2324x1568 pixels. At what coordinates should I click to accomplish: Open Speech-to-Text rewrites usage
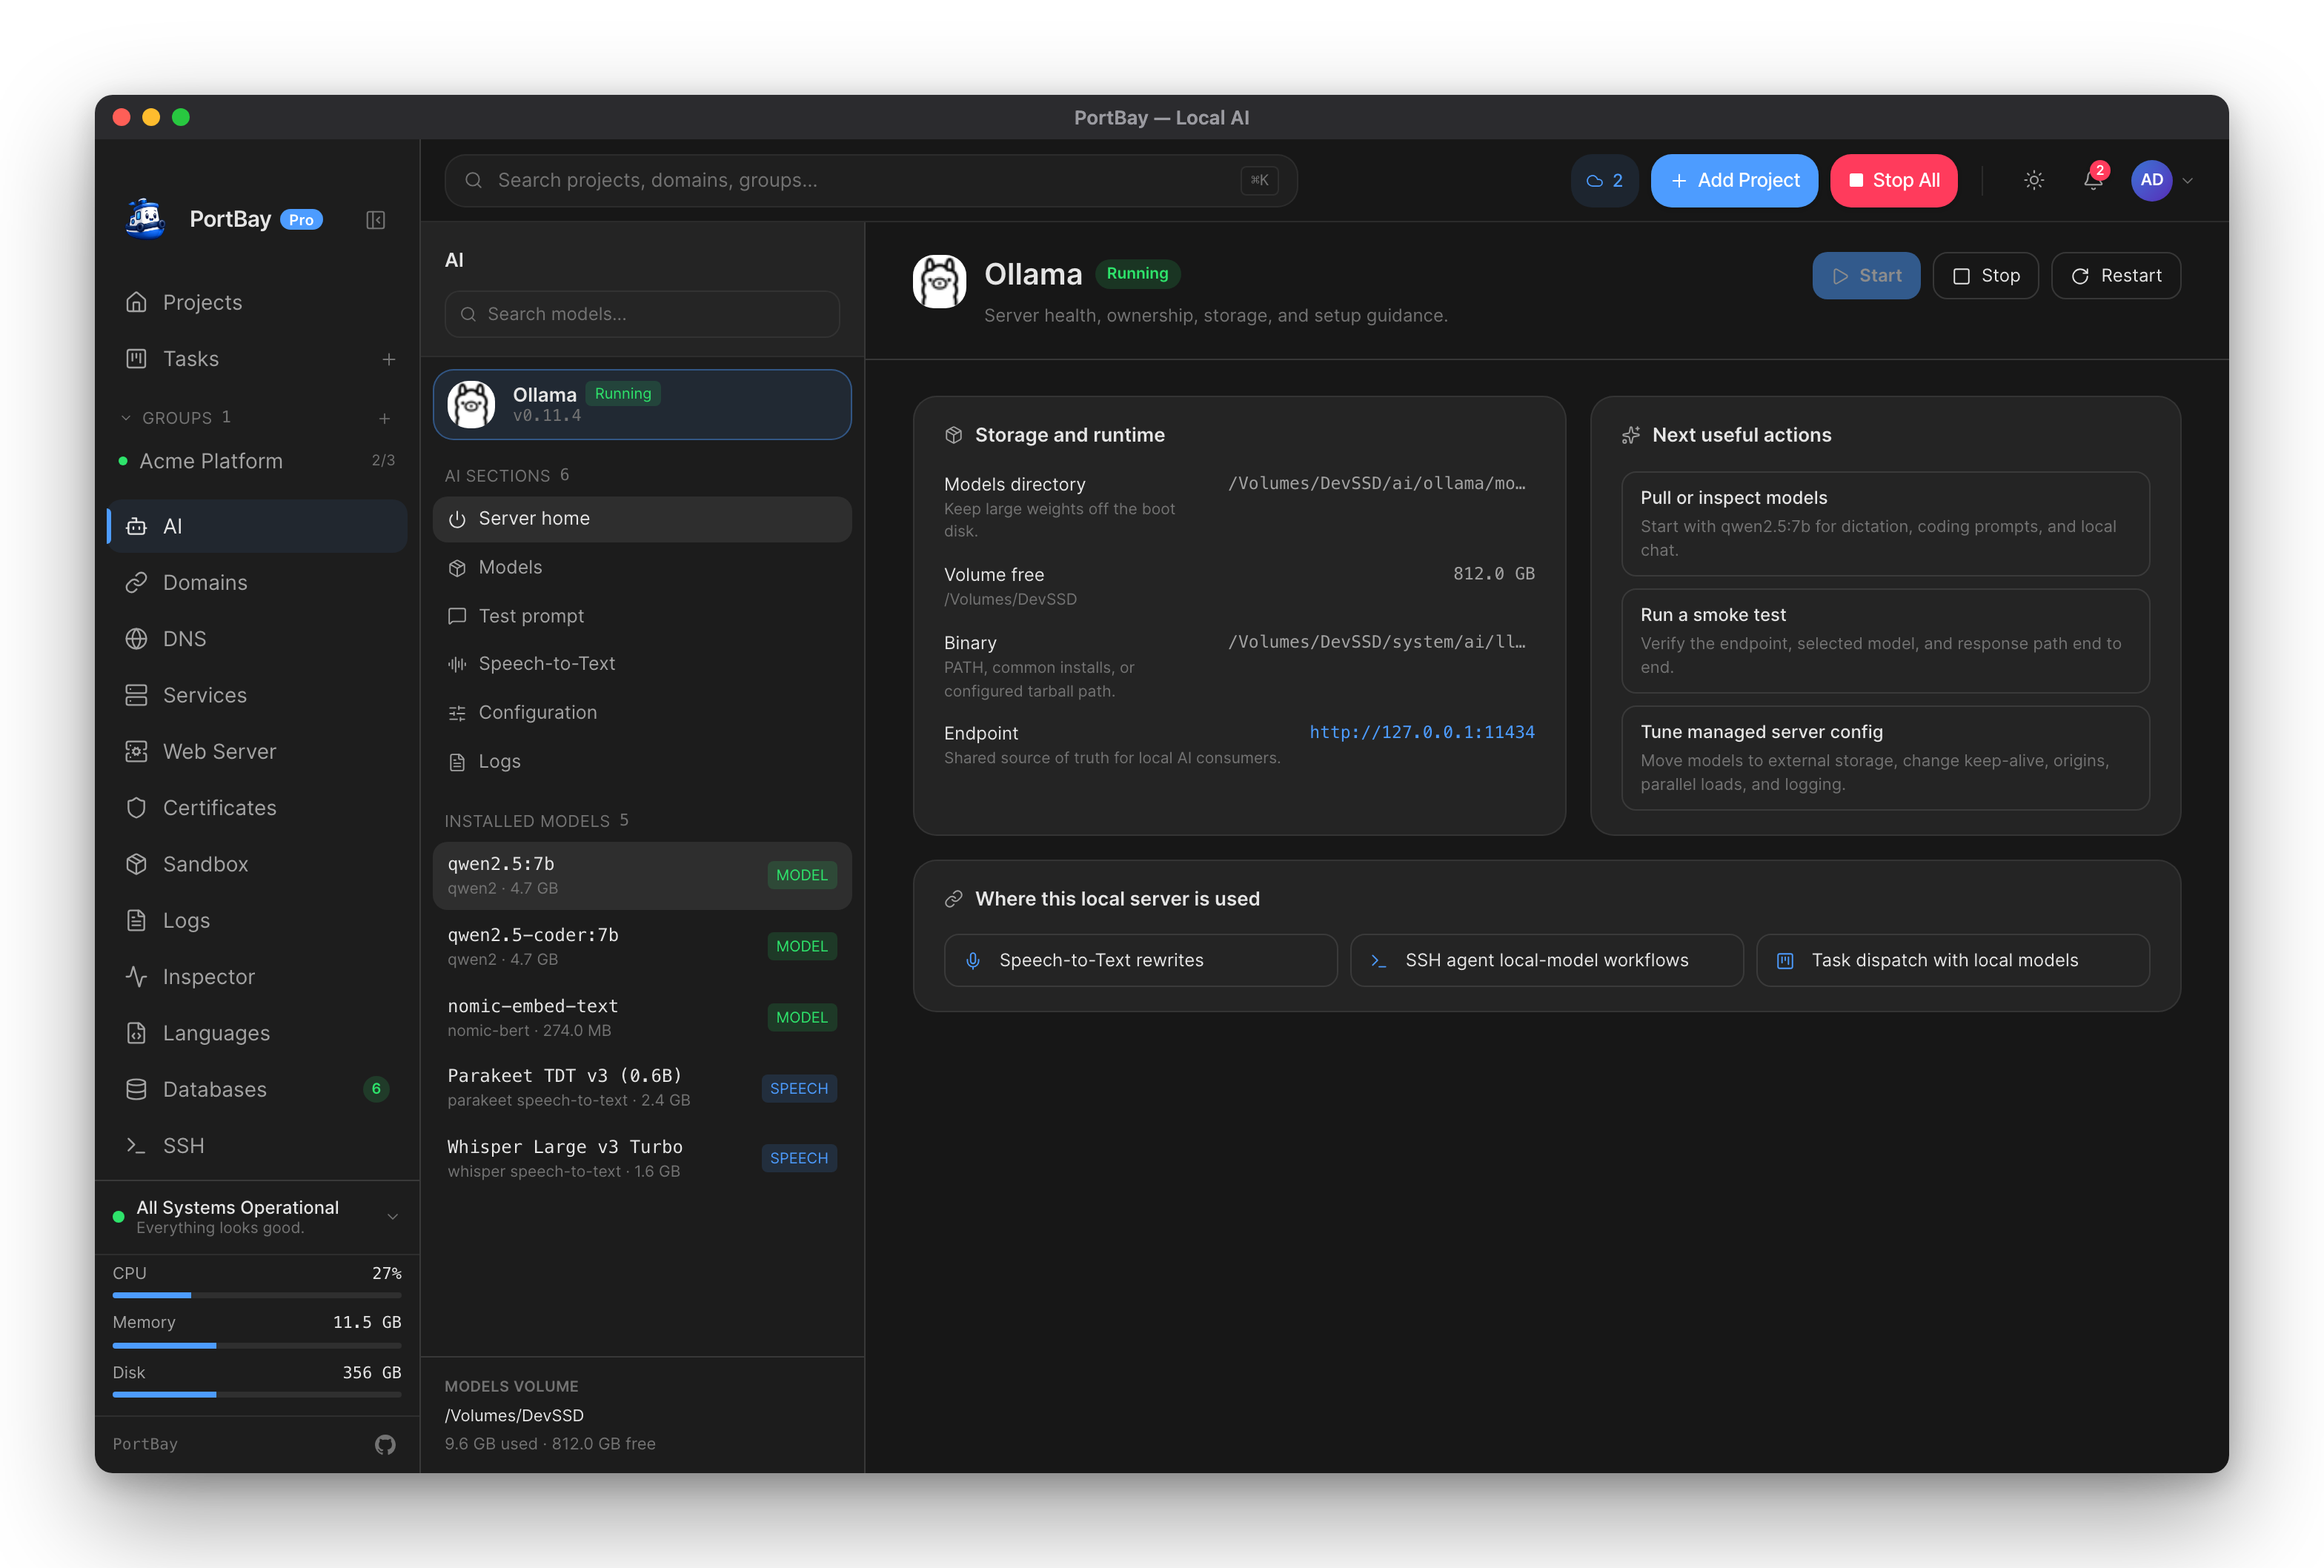(x=1140, y=960)
